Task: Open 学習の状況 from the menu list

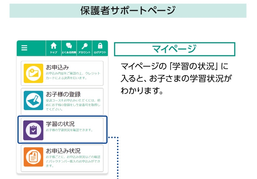Action: click(x=60, y=124)
